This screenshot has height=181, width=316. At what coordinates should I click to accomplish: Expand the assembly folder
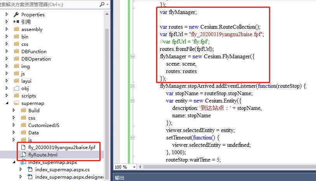click(7, 29)
